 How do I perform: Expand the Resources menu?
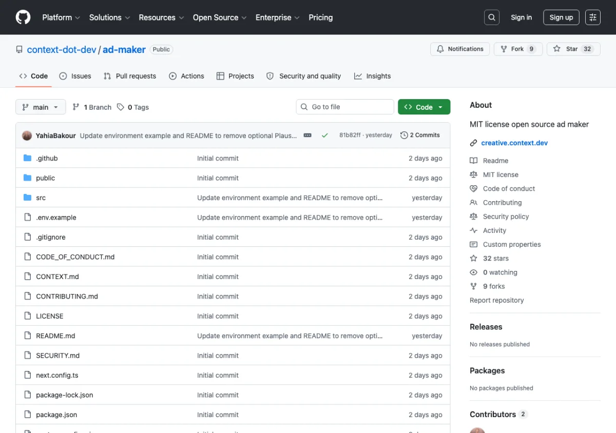tap(161, 17)
